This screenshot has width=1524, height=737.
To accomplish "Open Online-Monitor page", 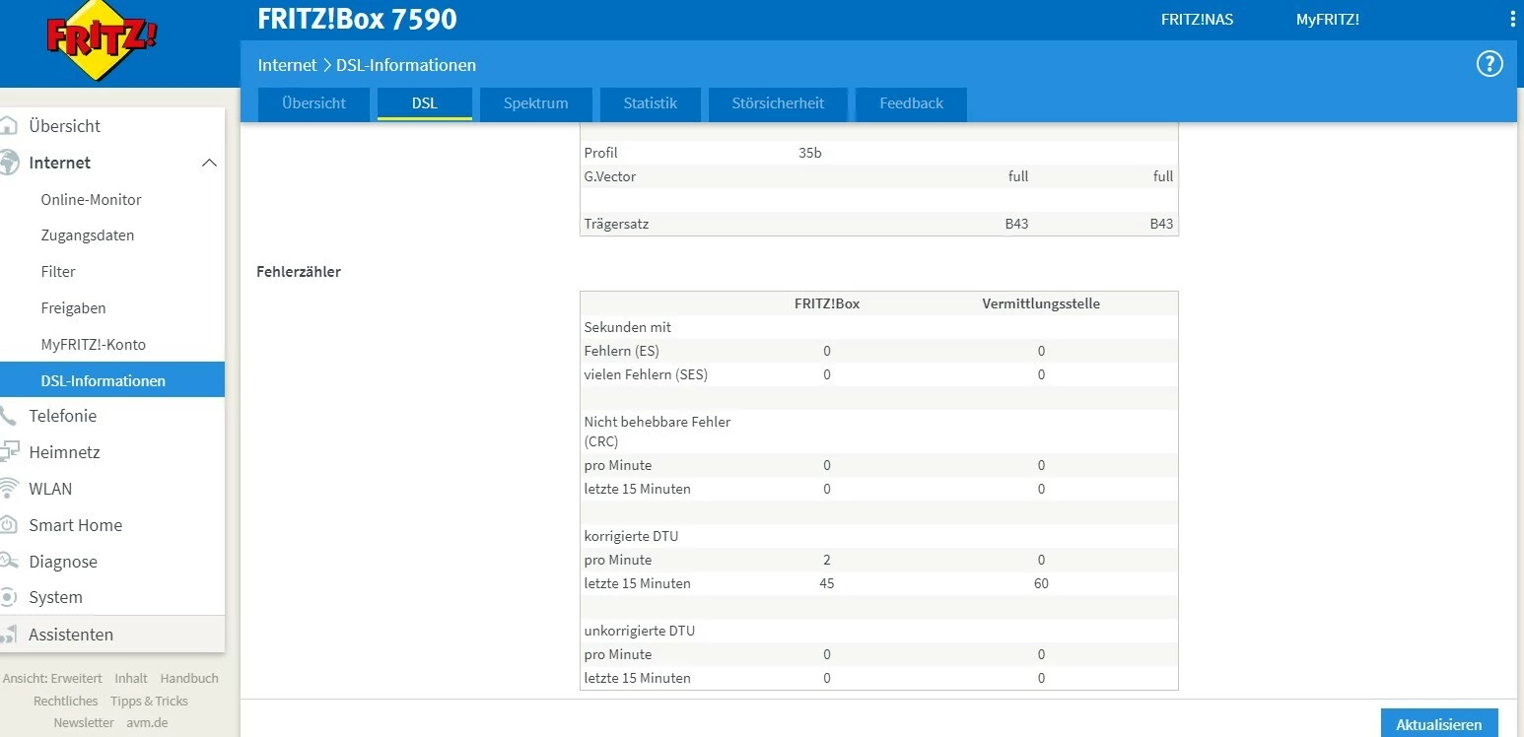I will [x=92, y=199].
